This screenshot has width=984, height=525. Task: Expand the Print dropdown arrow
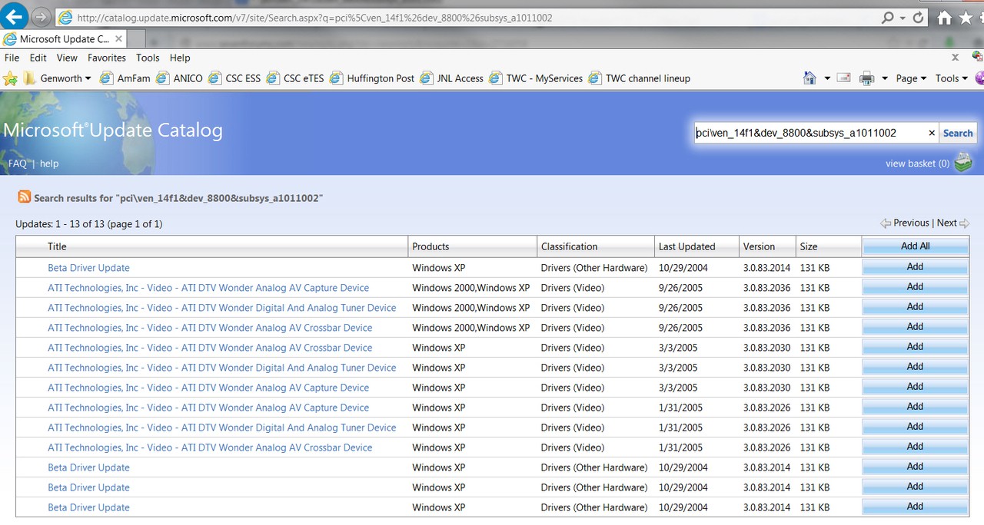(x=885, y=78)
